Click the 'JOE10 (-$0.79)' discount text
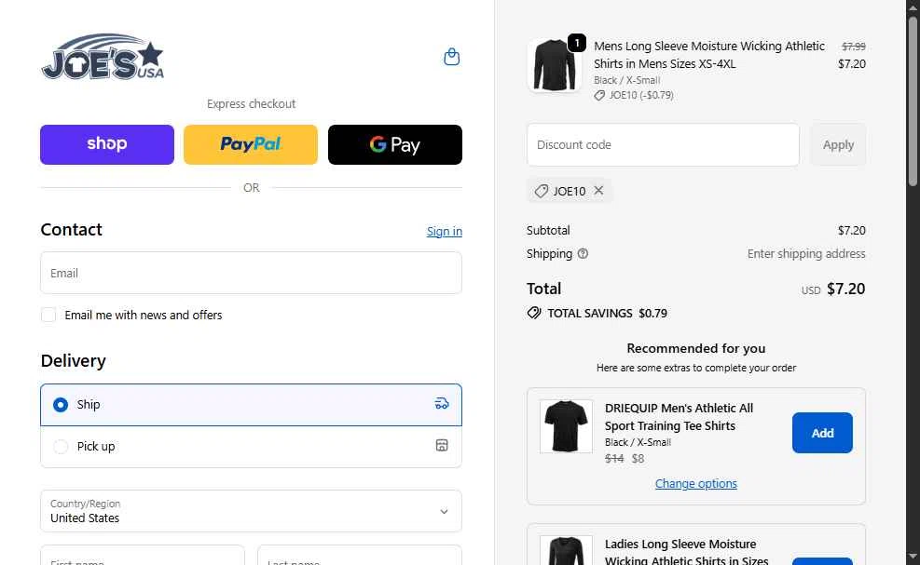 click(x=640, y=95)
